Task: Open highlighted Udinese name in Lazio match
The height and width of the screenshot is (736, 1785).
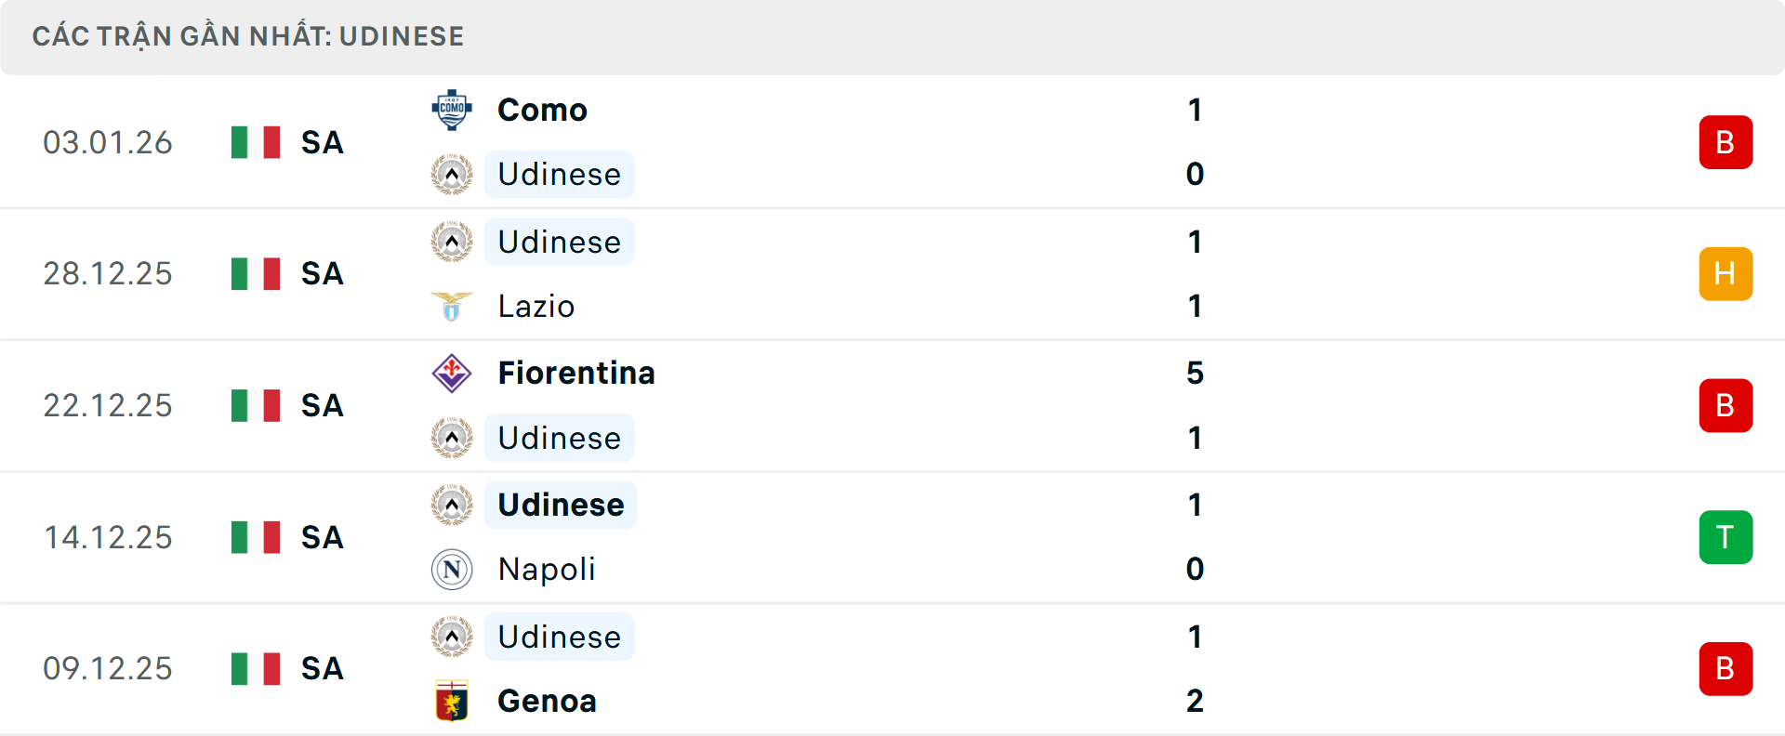Action: point(559,242)
